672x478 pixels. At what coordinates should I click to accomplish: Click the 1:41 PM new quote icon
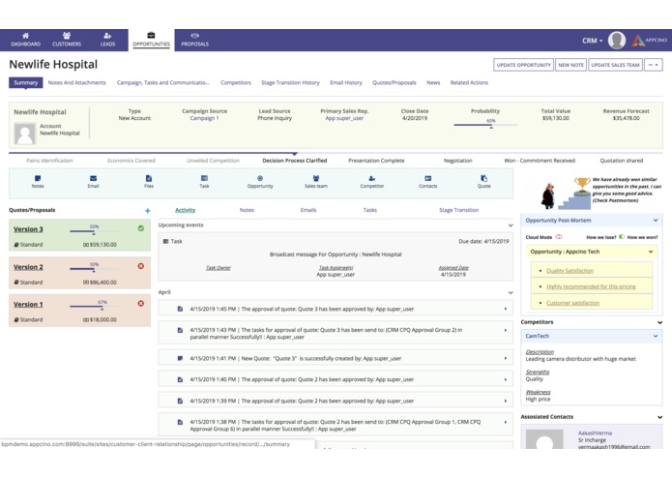(x=180, y=358)
